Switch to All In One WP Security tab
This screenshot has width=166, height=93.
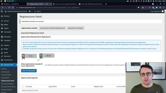tap(91, 4)
